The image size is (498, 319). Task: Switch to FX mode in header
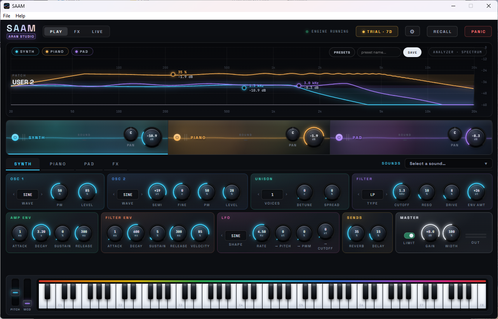click(77, 31)
